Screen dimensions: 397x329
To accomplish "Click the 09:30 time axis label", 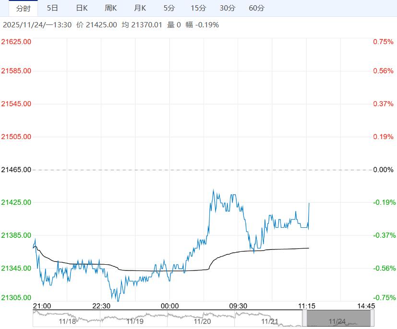I will tap(238, 306).
